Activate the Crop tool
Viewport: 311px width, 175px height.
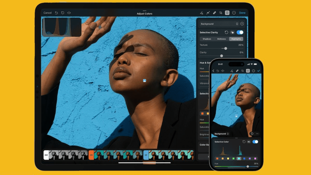tap(221, 13)
